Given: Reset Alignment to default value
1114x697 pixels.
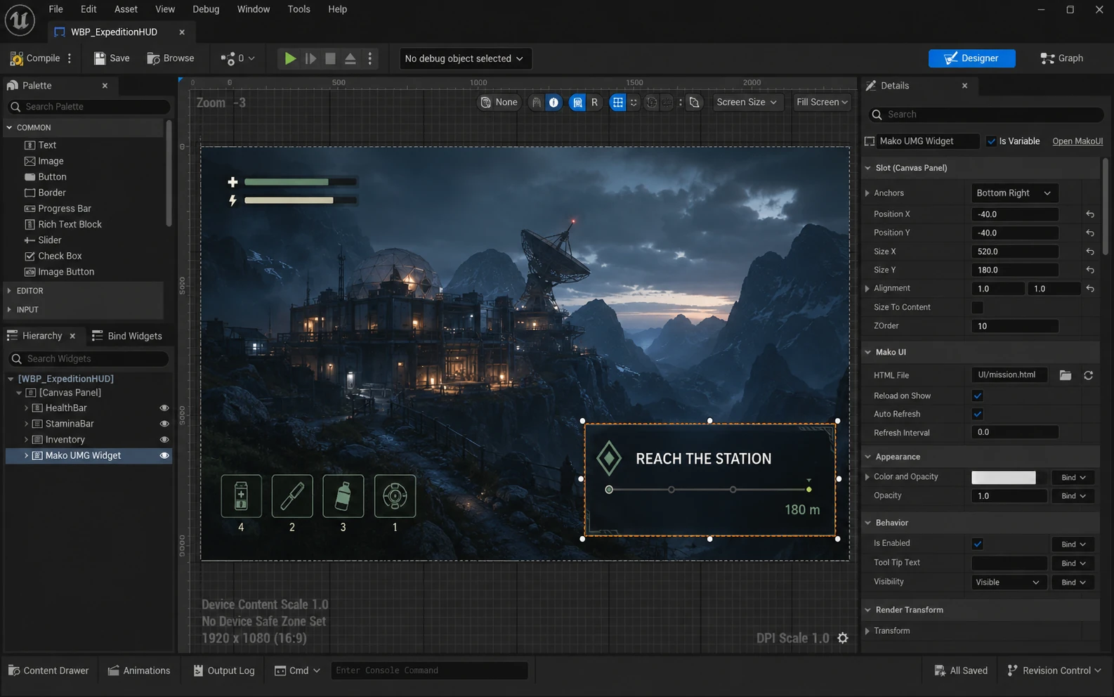Looking at the screenshot, I should (1090, 289).
